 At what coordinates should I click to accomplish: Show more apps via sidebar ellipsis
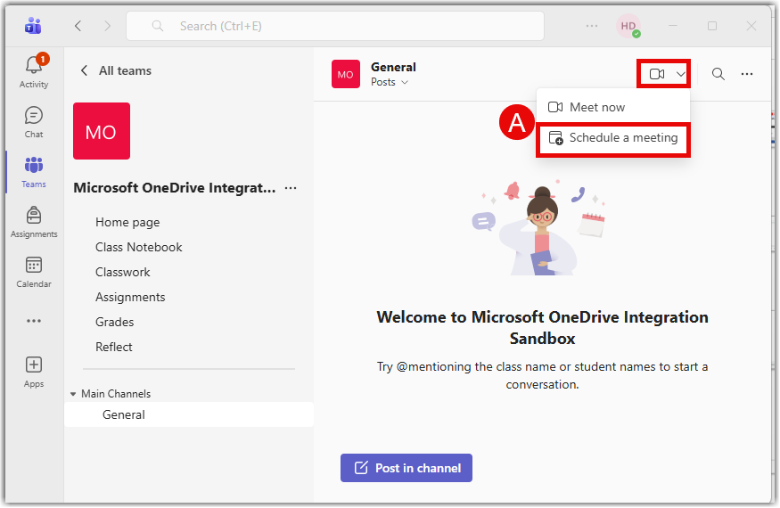pyautogui.click(x=34, y=321)
